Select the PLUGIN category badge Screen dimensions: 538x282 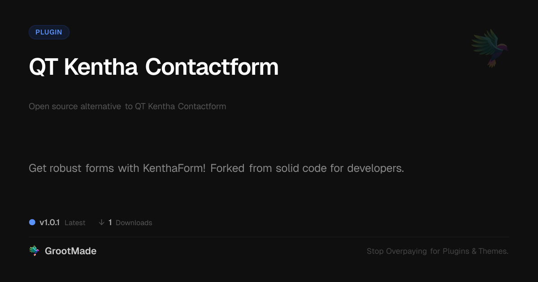49,32
